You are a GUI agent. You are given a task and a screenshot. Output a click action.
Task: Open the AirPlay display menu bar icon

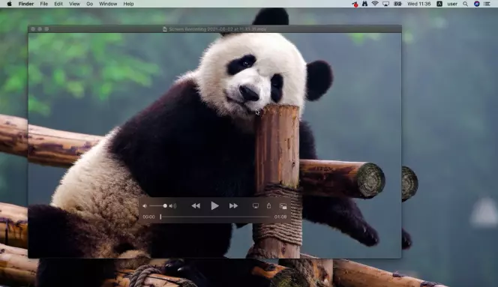[385, 4]
